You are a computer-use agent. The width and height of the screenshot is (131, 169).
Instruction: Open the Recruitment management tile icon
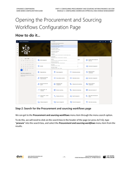[x=87, y=66]
